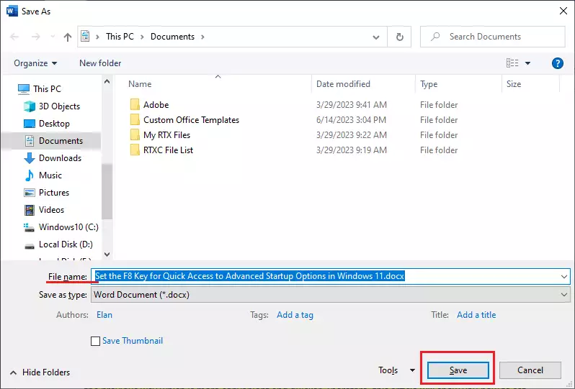
Task: Select the Windows10 (C:) drive icon
Action: point(30,227)
